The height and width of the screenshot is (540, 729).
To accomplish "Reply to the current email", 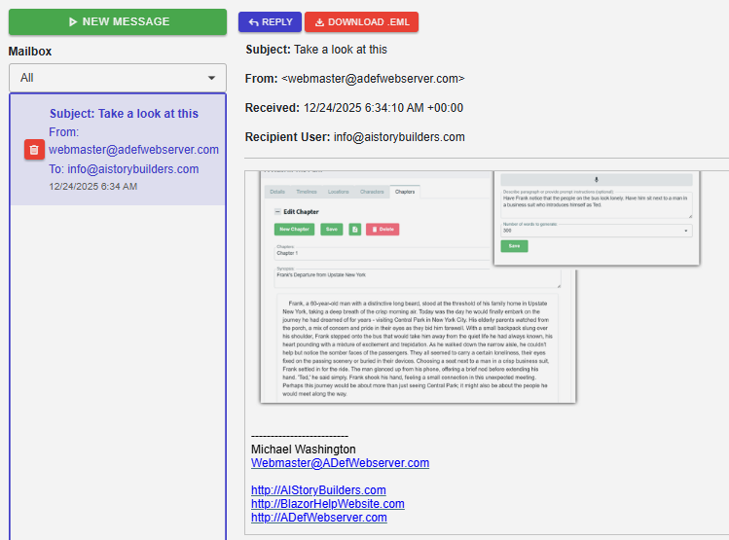I will coord(270,22).
